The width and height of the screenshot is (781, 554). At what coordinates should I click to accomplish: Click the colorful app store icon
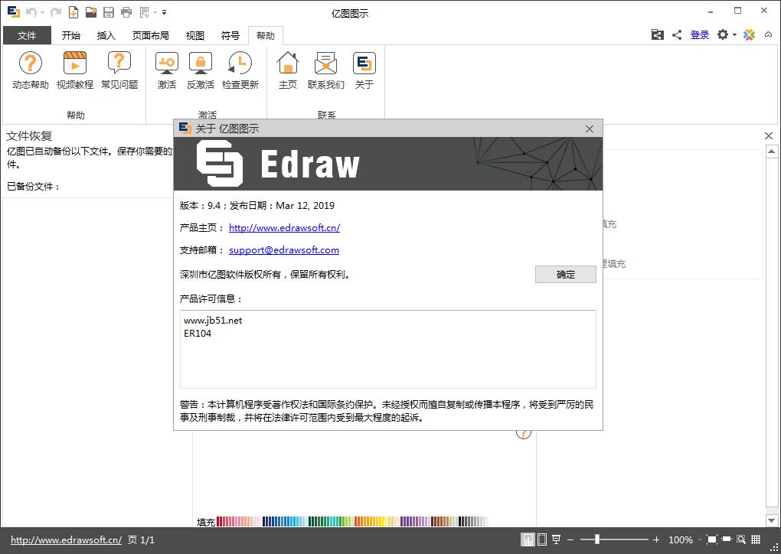point(749,34)
